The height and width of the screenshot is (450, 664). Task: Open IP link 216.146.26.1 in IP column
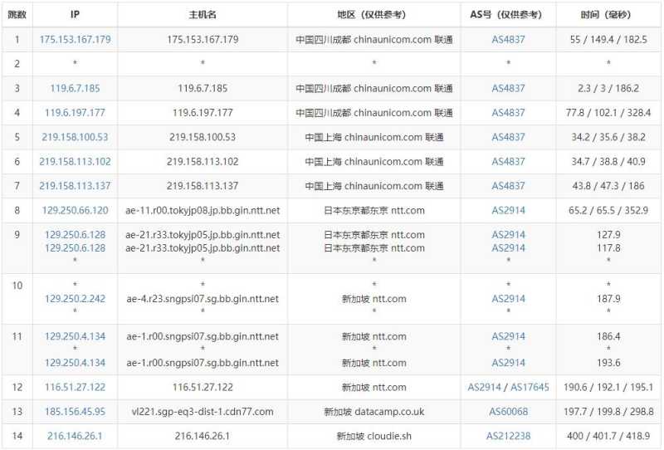[x=75, y=436]
